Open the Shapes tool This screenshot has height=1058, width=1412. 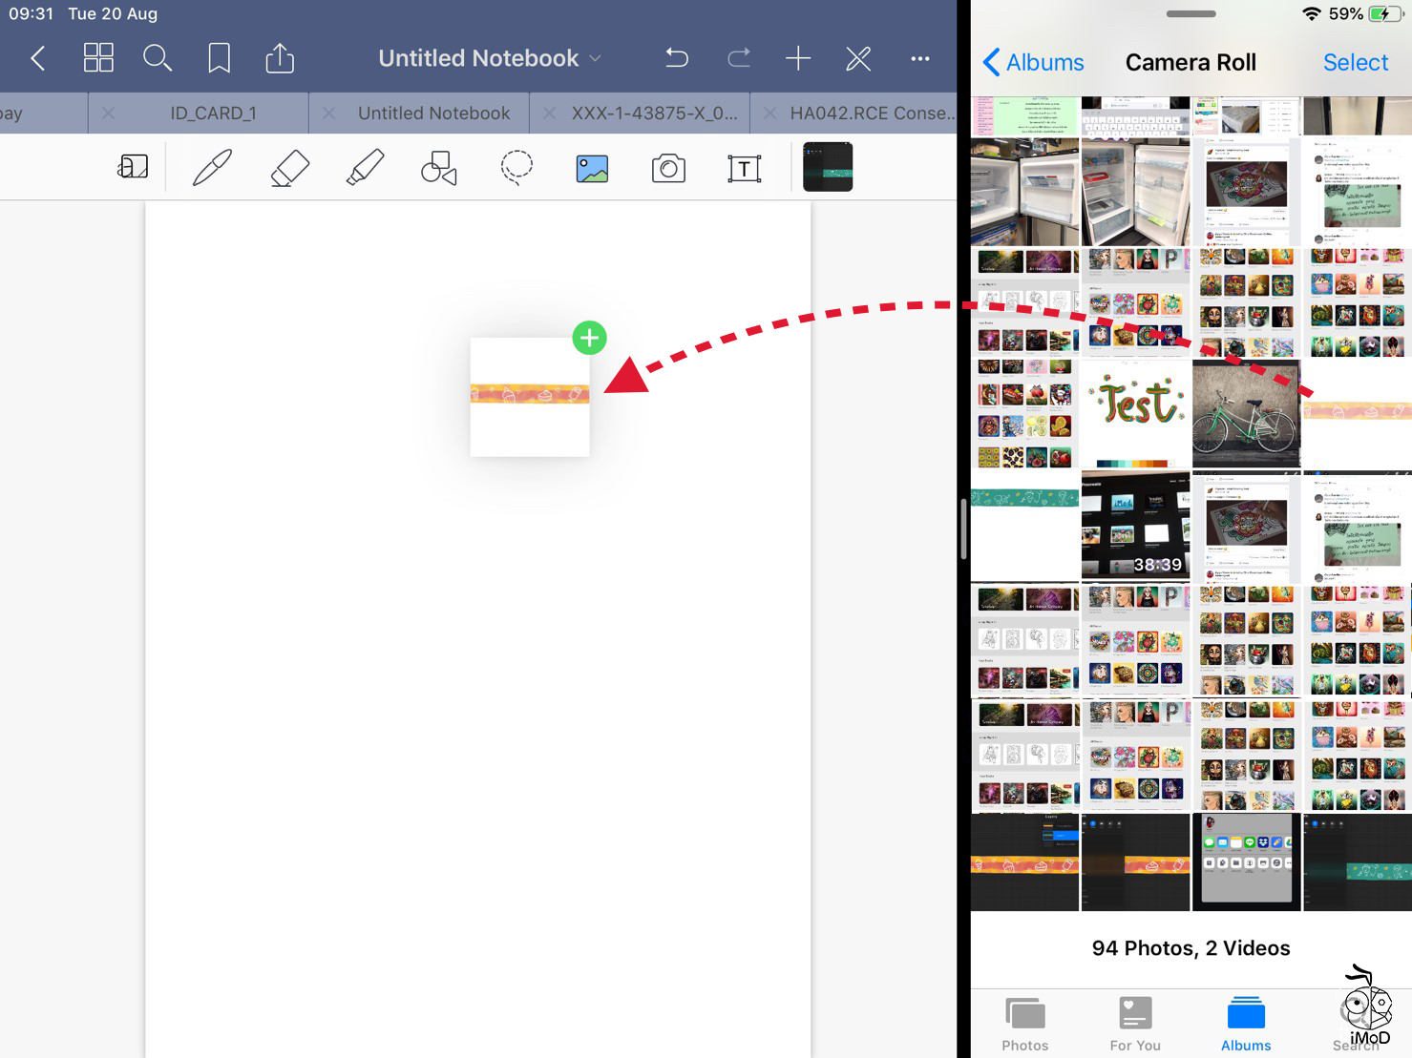click(x=438, y=167)
